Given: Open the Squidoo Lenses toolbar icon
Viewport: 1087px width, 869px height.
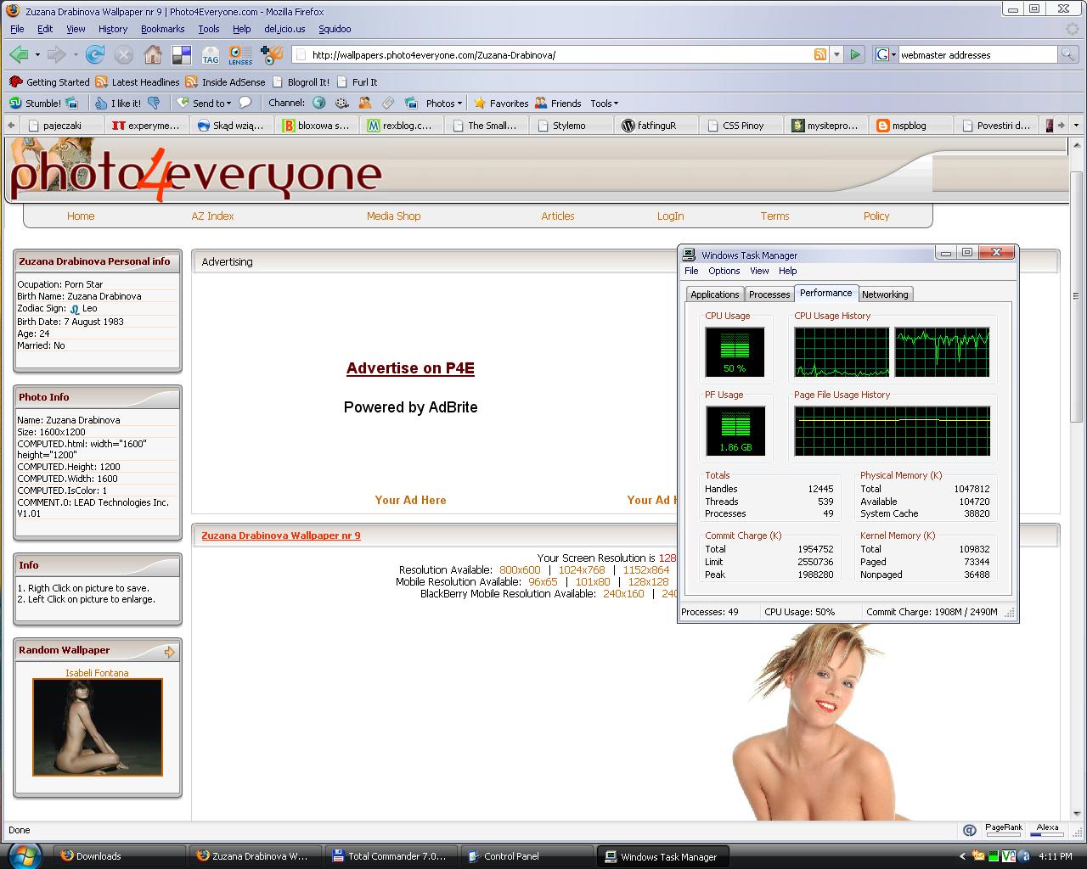Looking at the screenshot, I should pyautogui.click(x=240, y=55).
